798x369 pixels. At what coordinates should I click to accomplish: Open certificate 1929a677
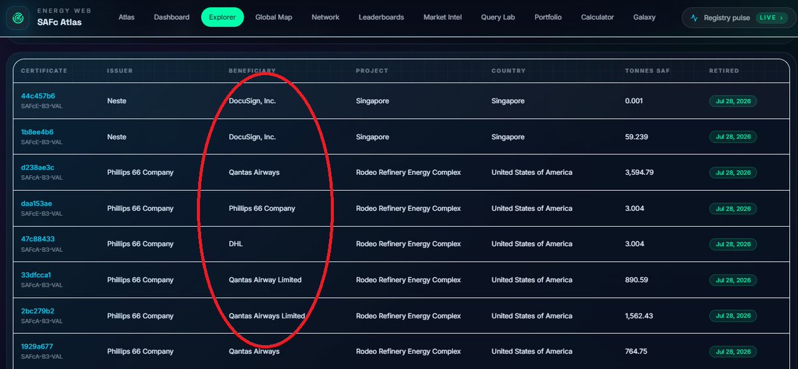(37, 346)
